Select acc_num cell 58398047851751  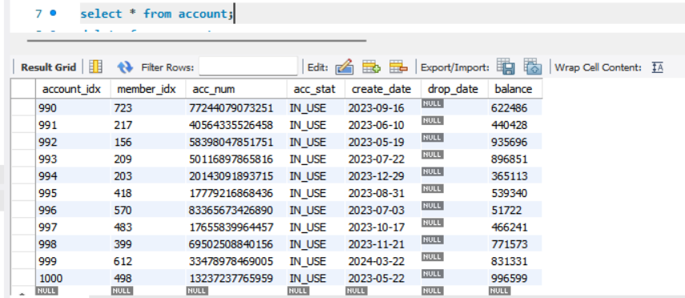click(x=236, y=142)
